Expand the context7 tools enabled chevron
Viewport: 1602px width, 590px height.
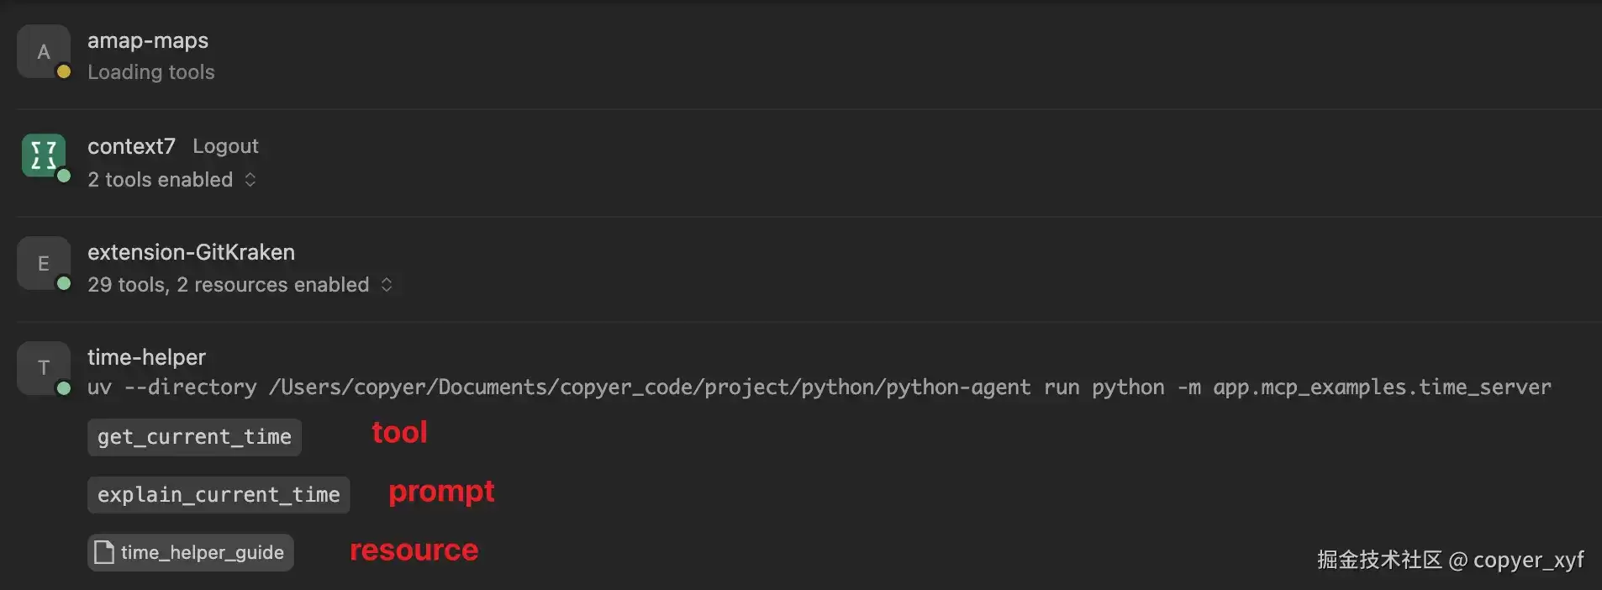[250, 179]
